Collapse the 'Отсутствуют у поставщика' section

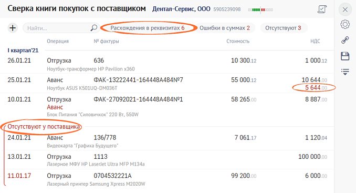tap(44, 127)
